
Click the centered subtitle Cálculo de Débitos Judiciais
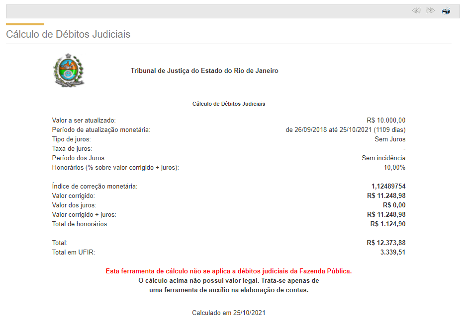(229, 104)
